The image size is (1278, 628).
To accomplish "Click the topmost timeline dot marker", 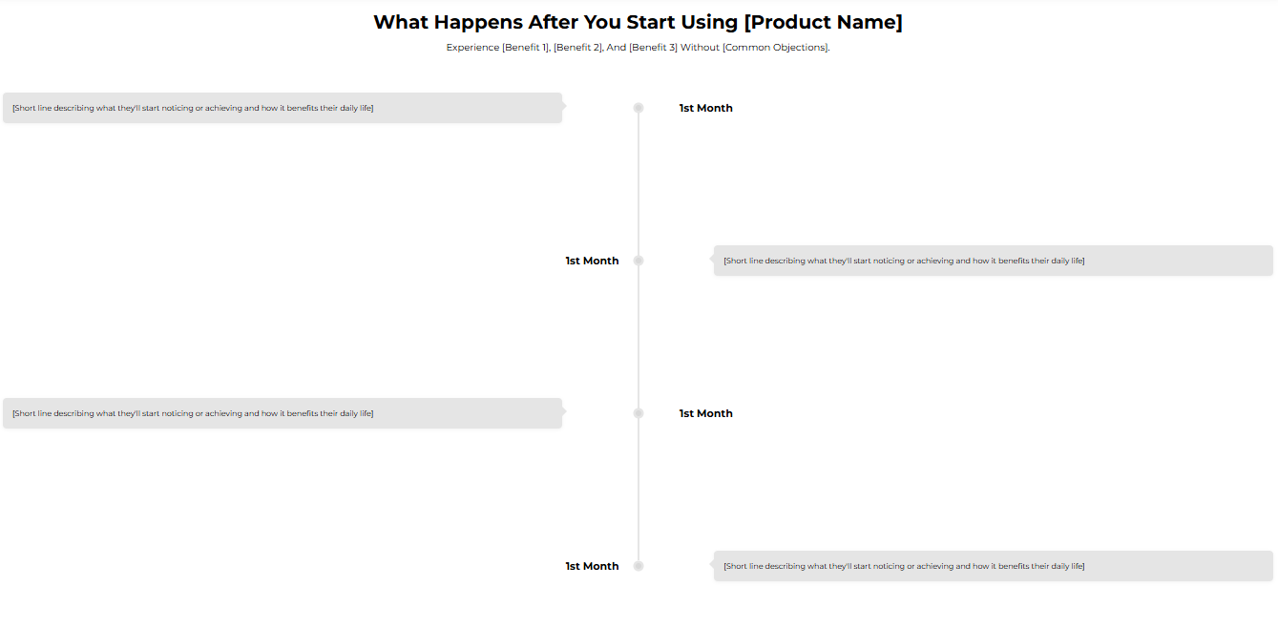I will (x=639, y=108).
